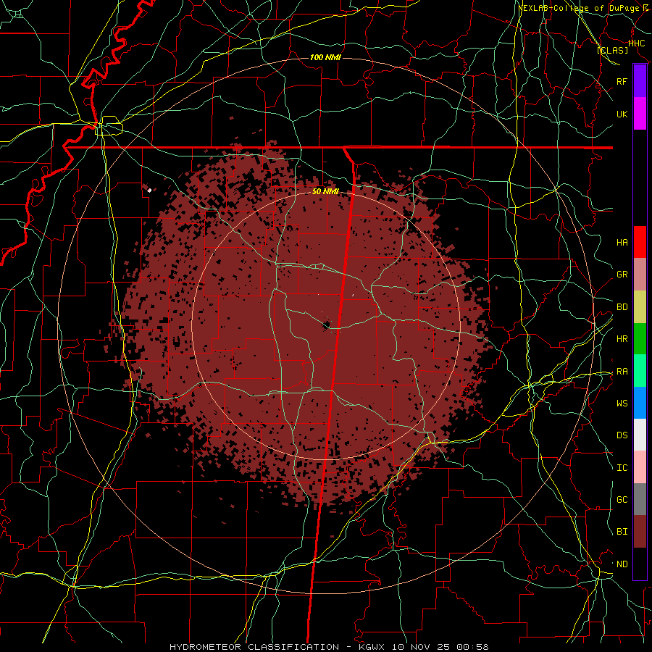Click the BD legend label
652x652 pixels.
pos(622,307)
